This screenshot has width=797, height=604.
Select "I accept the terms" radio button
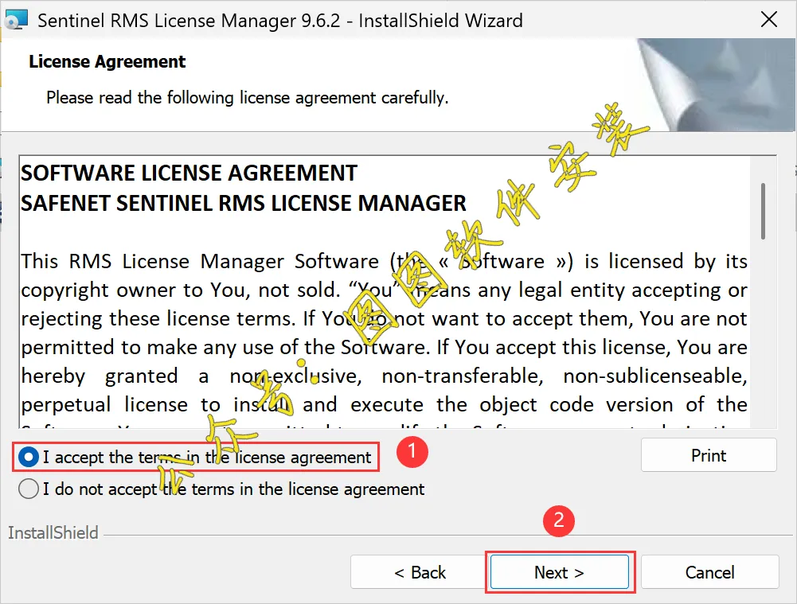(x=29, y=458)
